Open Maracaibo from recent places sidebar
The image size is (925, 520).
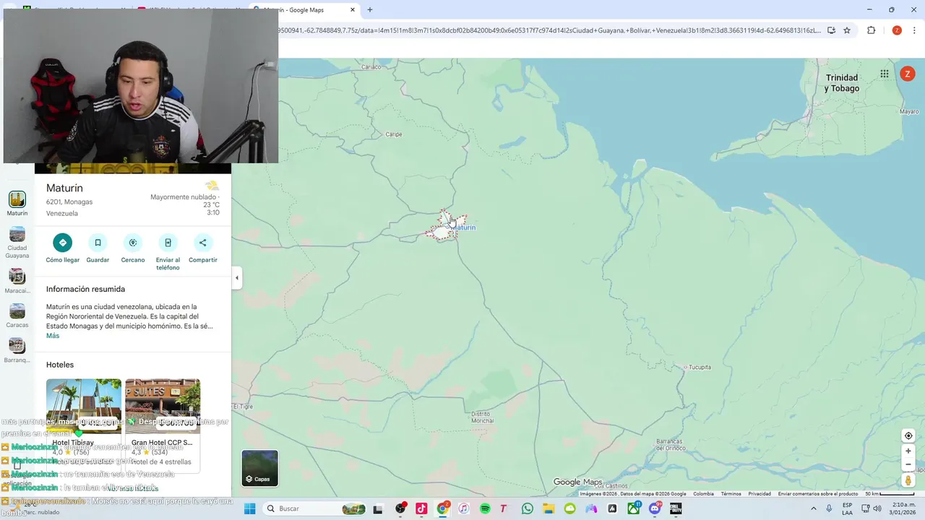point(17,281)
